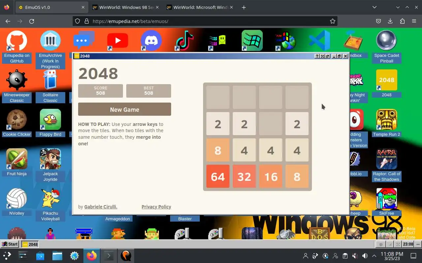Expand the list all tabs dropdown arrow

click(375, 7)
